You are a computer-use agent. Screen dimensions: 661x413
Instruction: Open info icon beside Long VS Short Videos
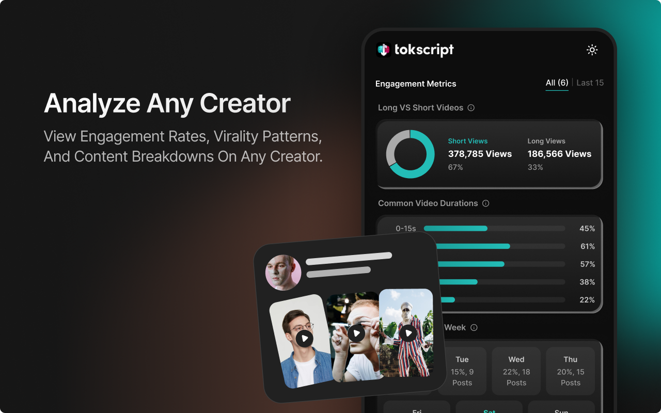[471, 108]
